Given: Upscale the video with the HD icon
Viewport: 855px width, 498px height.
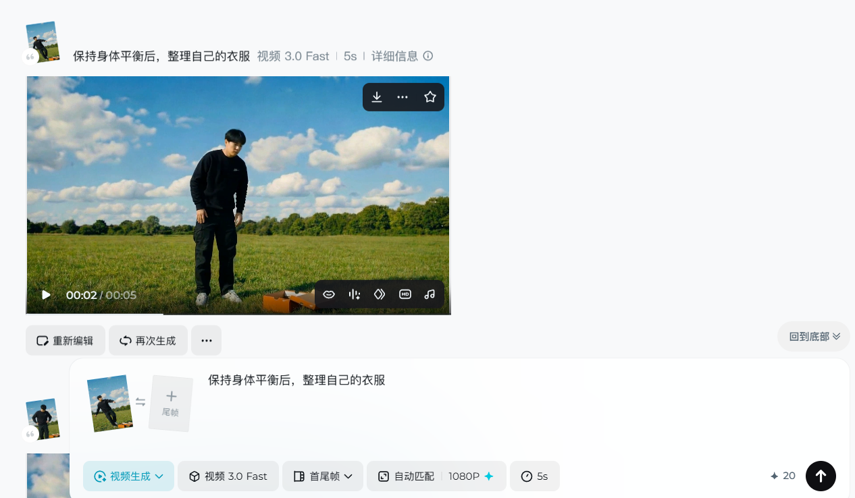Looking at the screenshot, I should coord(405,294).
